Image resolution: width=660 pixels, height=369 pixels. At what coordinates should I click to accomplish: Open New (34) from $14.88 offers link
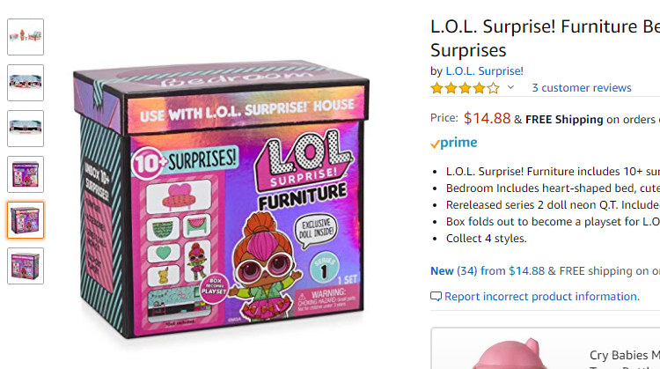click(x=487, y=271)
